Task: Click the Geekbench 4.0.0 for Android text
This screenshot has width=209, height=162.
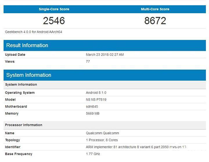Action: pos(33,32)
